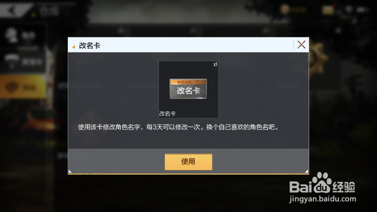Tap the yellow 使用 button
The height and width of the screenshot is (212, 377).
tap(188, 162)
